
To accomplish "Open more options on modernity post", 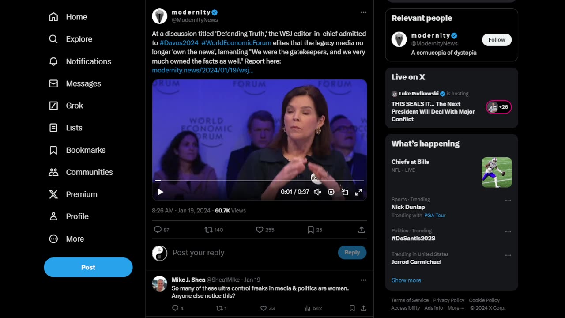I will [363, 12].
